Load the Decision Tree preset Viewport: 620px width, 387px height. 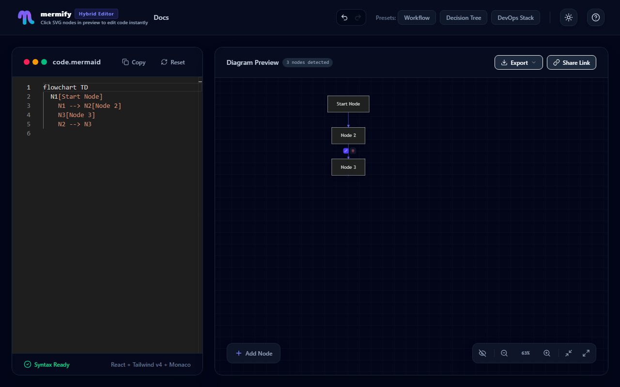click(x=464, y=17)
